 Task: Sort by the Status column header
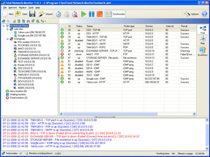pos(79,26)
